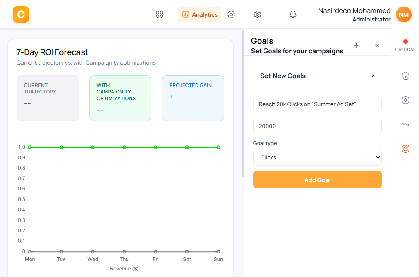Screen dimensions: 419x277
Task: Open the dashboard grid icon in the top nav
Action: [159, 14]
